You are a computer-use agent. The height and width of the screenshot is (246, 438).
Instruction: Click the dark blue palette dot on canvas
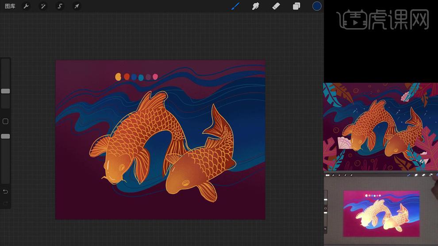(134, 77)
